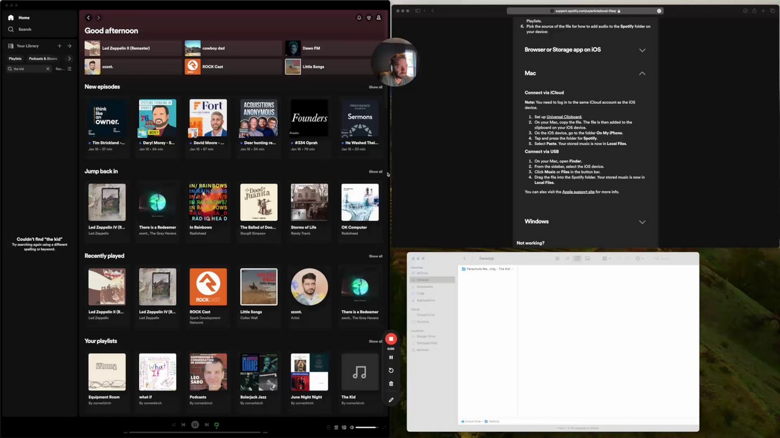Show all Recently played
The height and width of the screenshot is (438, 780).
click(375, 256)
